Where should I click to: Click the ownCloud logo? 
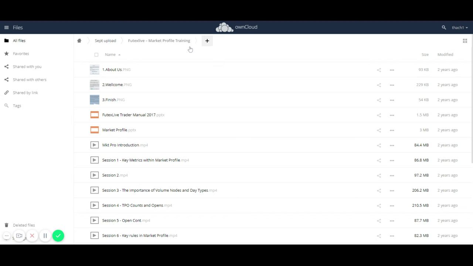(236, 27)
